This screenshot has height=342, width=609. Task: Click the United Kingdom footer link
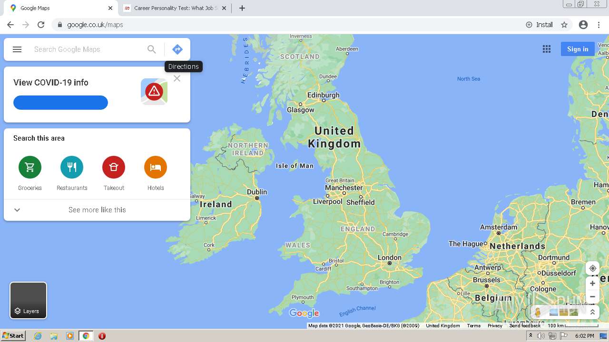(x=443, y=326)
